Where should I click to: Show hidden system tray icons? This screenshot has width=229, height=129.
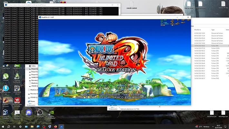tap(213, 127)
